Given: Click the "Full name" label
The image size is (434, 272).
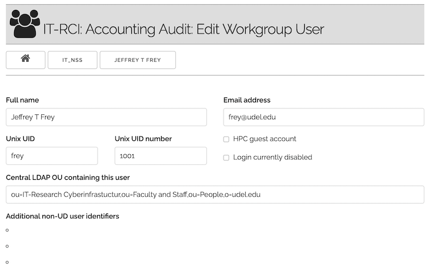Looking at the screenshot, I should [x=22, y=100].
